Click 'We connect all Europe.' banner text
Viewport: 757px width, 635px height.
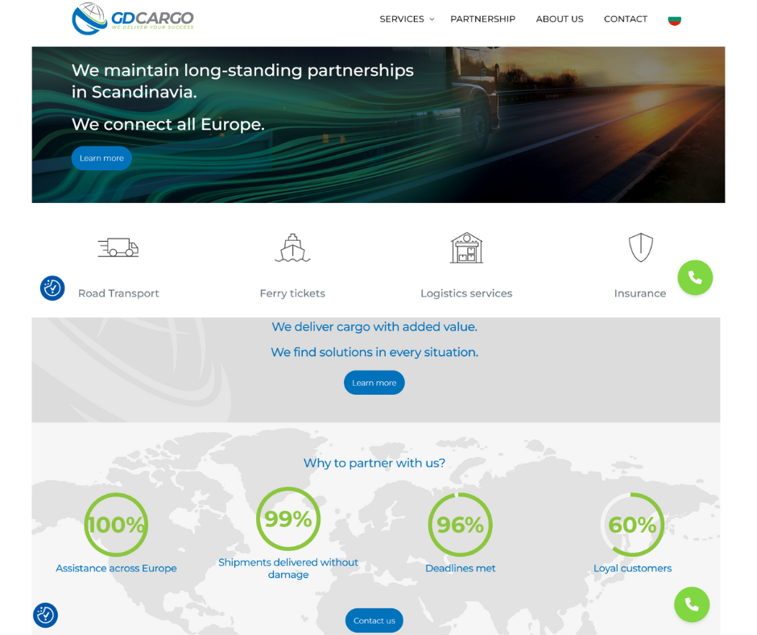[x=168, y=124]
